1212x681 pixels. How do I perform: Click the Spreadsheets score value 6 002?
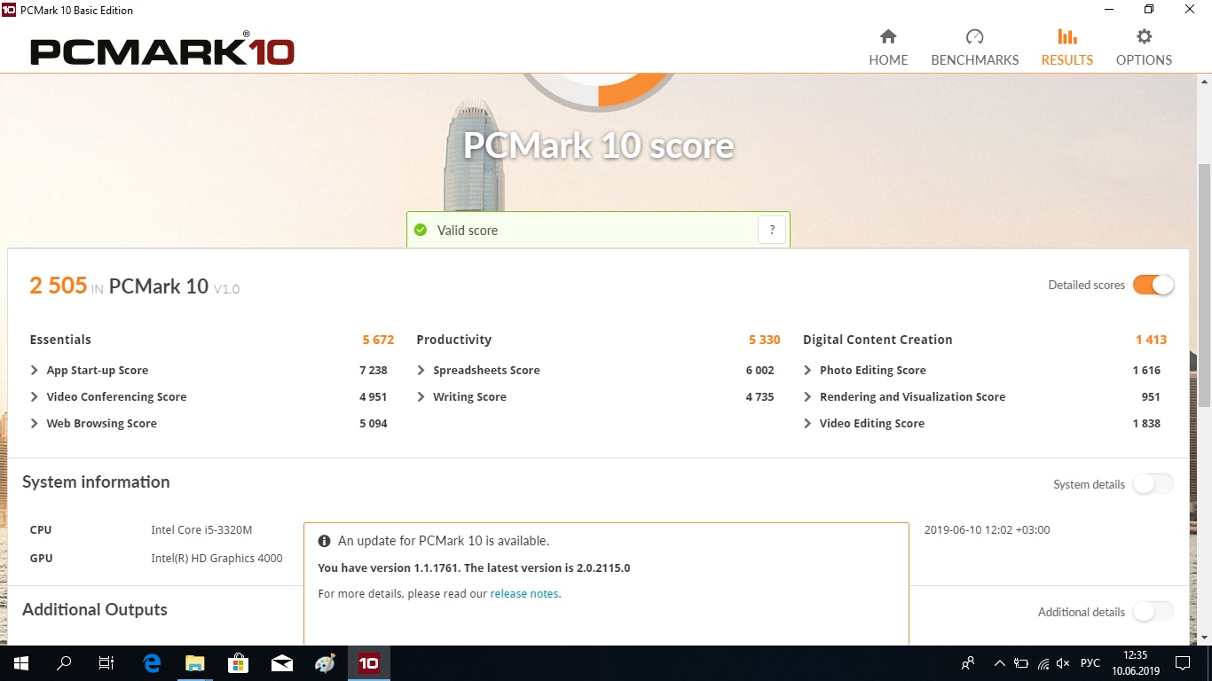tap(760, 371)
